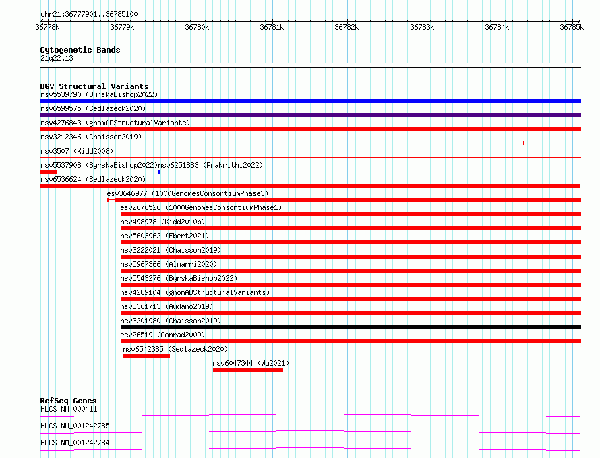This screenshot has height=458, width=600.
Task: Click esv3646977 (1000GenomesConsortiumPhase3) label
Action: (187, 193)
